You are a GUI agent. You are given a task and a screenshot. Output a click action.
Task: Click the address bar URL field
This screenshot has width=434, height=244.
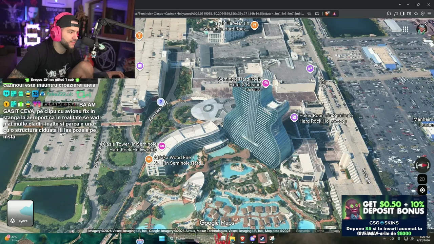pos(220,14)
